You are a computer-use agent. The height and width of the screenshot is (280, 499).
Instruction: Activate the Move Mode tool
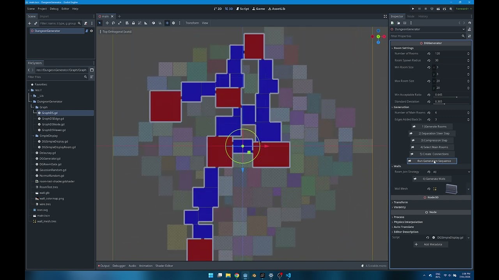107,23
